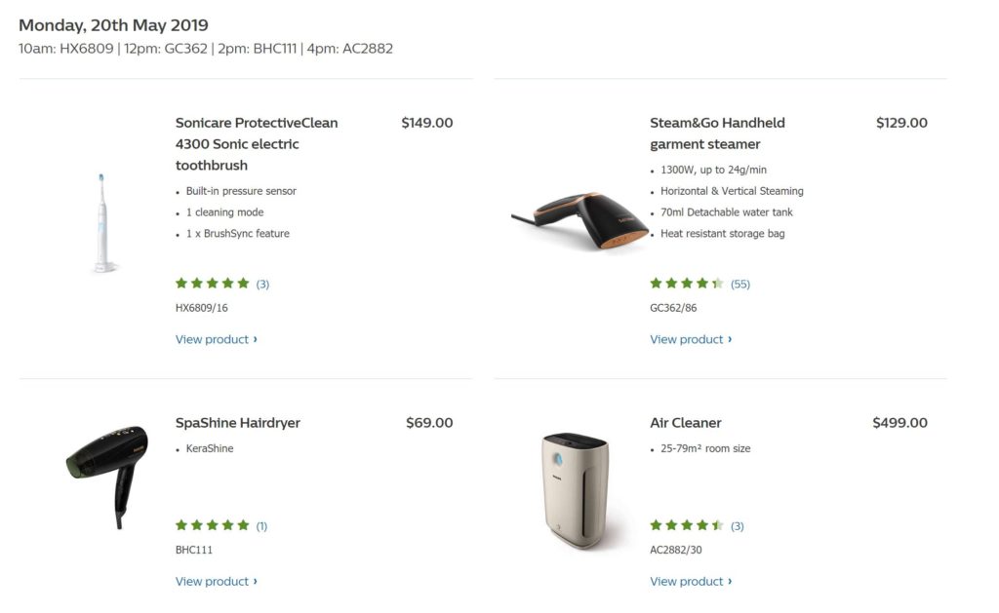Screen dimensions: 999x613
Task: View product link for Air Cleaner AC2882/30
Action: tap(691, 581)
